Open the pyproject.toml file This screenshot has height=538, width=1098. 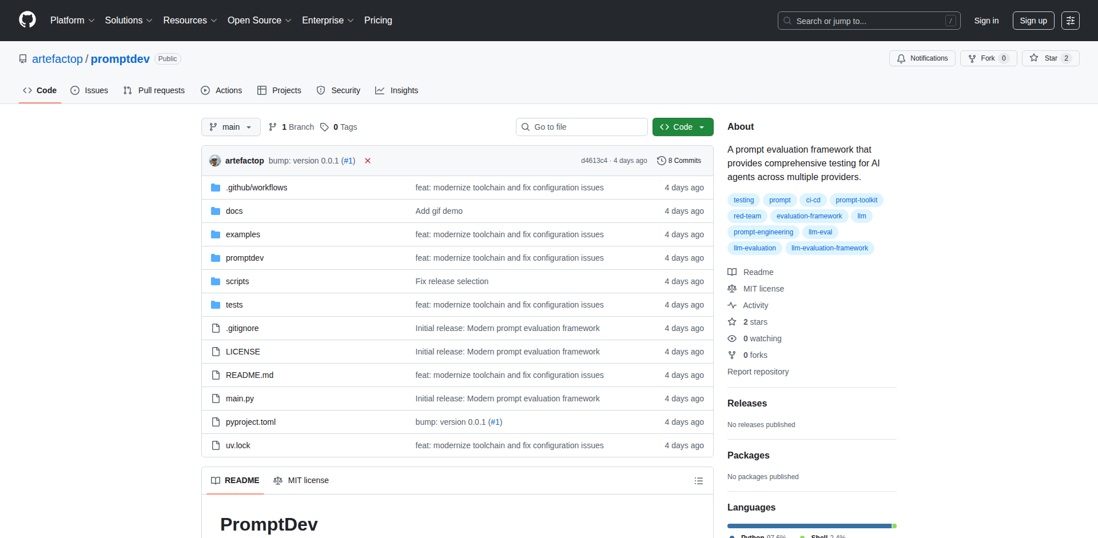[x=250, y=422]
